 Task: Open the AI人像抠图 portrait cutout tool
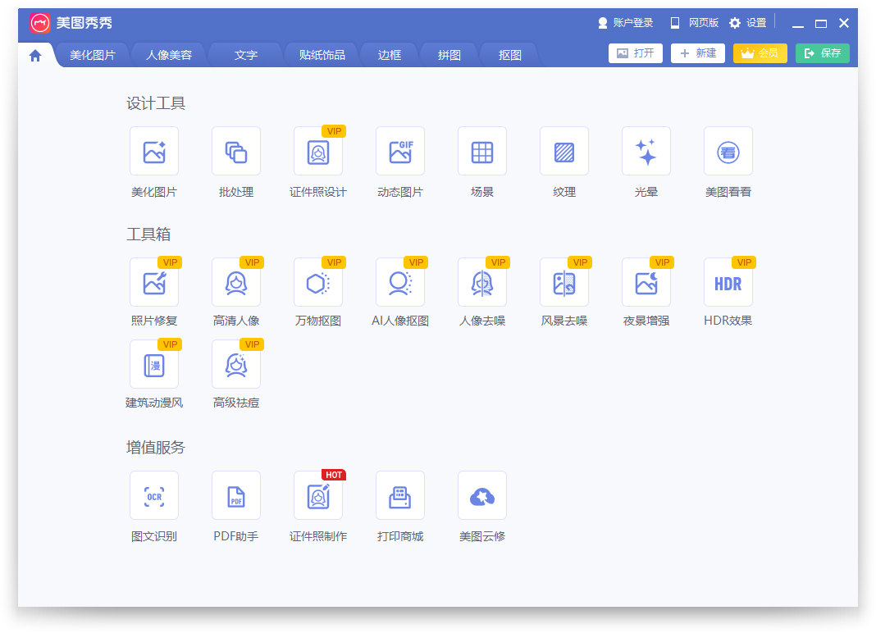point(400,282)
